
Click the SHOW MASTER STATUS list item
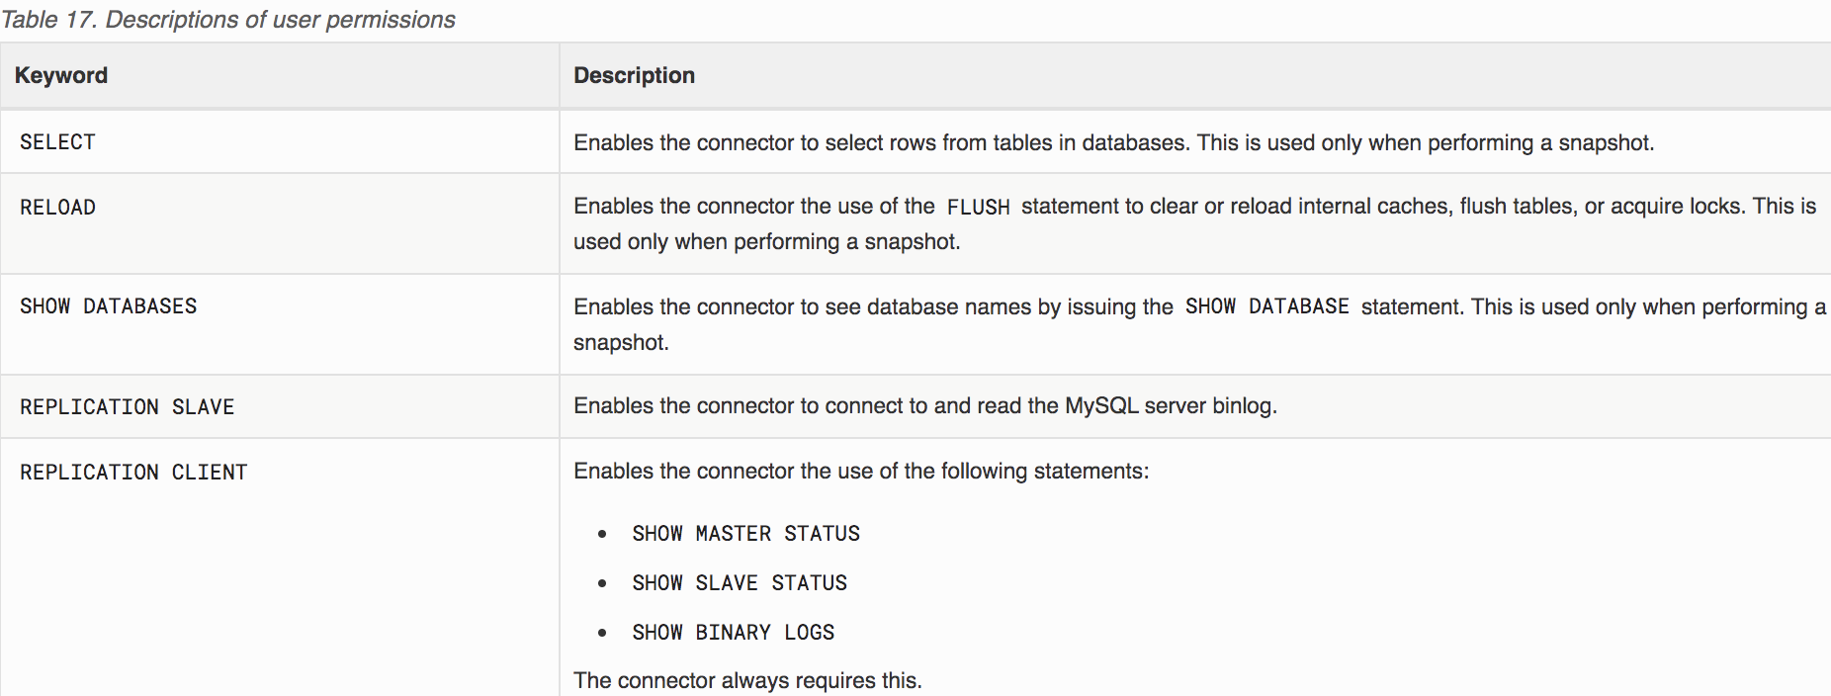coord(745,534)
